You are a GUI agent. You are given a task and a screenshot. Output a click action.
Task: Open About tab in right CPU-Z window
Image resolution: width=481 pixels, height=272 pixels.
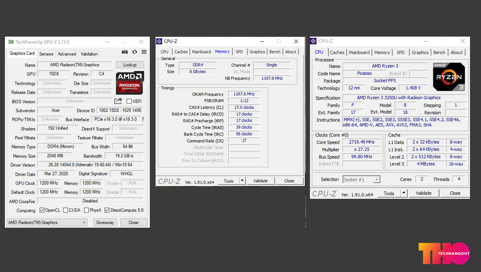tap(457, 52)
